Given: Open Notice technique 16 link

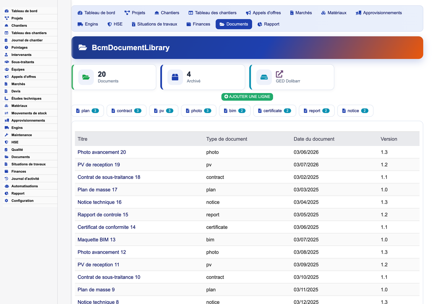Looking at the screenshot, I should point(100,202).
